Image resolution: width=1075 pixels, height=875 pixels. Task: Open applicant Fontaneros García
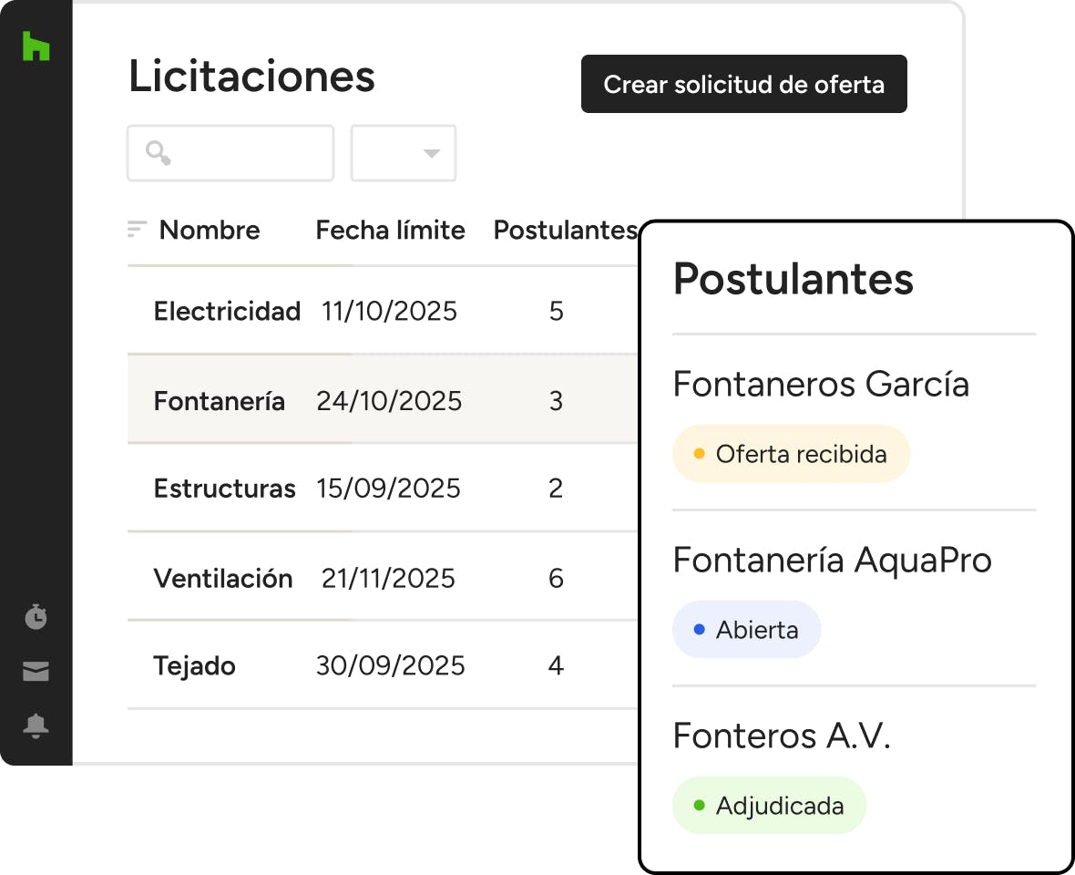pyautogui.click(x=821, y=385)
